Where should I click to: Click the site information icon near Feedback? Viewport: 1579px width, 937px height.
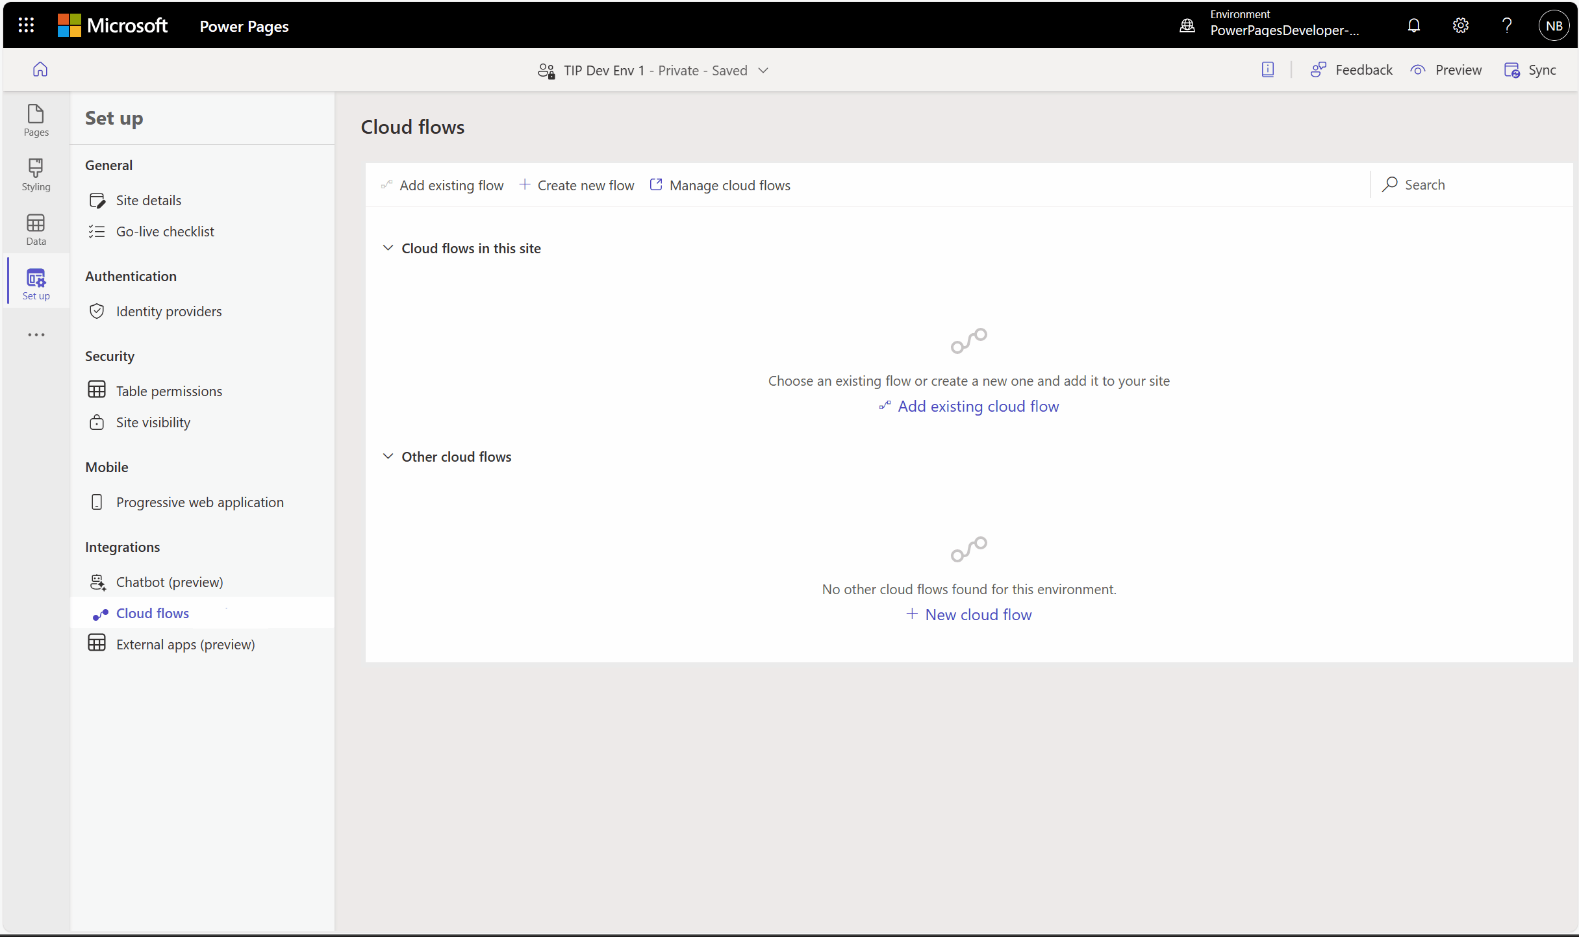point(1268,69)
